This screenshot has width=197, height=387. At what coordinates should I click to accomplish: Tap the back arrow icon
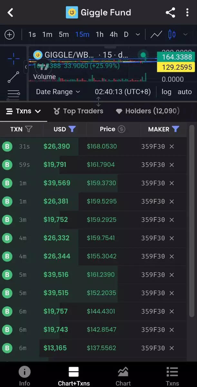pyautogui.click(x=11, y=13)
